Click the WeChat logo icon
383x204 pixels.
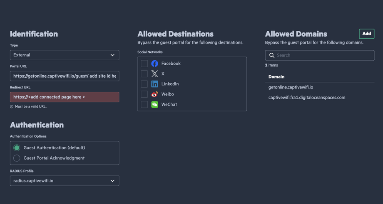pos(154,104)
